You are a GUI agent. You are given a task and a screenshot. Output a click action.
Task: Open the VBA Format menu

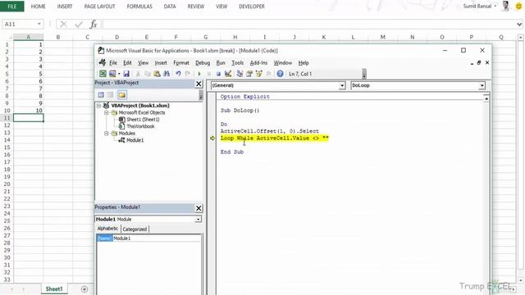pos(181,63)
